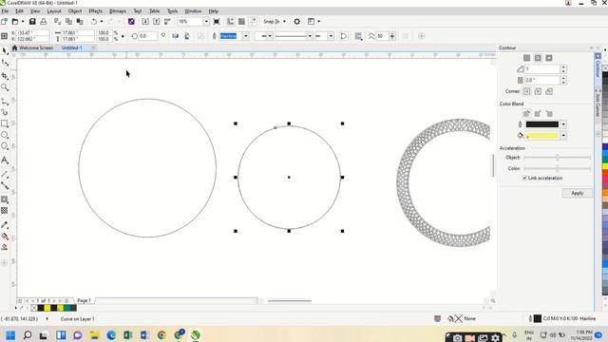Select the Connector tool
The height and width of the screenshot is (342, 608).
[5, 186]
